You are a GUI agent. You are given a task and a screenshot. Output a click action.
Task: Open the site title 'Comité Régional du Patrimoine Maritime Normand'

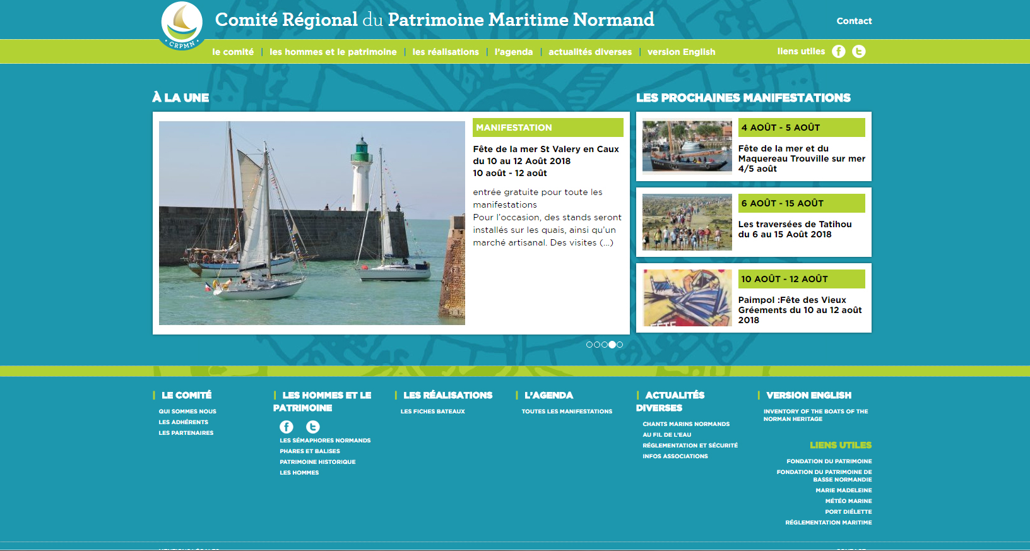click(435, 20)
